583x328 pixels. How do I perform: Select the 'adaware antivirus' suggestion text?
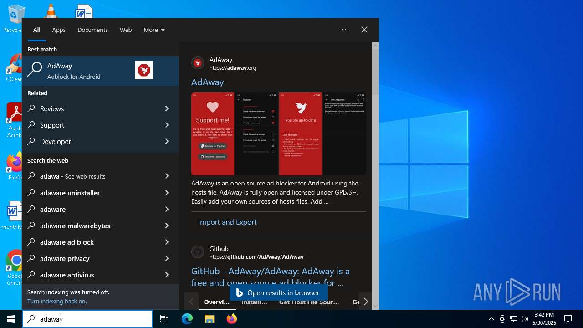67,275
